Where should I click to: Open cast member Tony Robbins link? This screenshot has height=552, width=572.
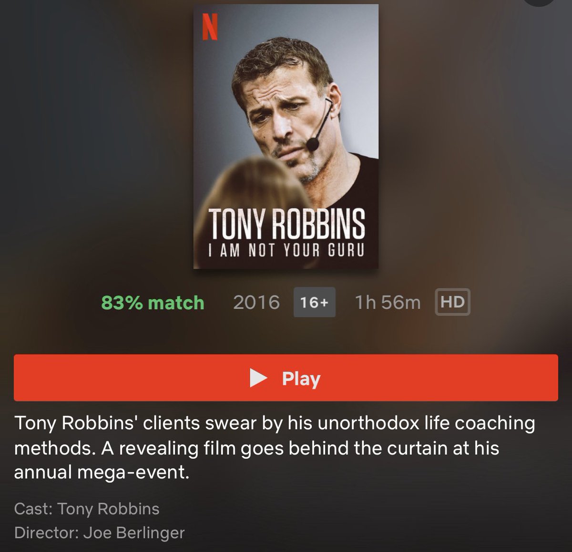tap(108, 509)
